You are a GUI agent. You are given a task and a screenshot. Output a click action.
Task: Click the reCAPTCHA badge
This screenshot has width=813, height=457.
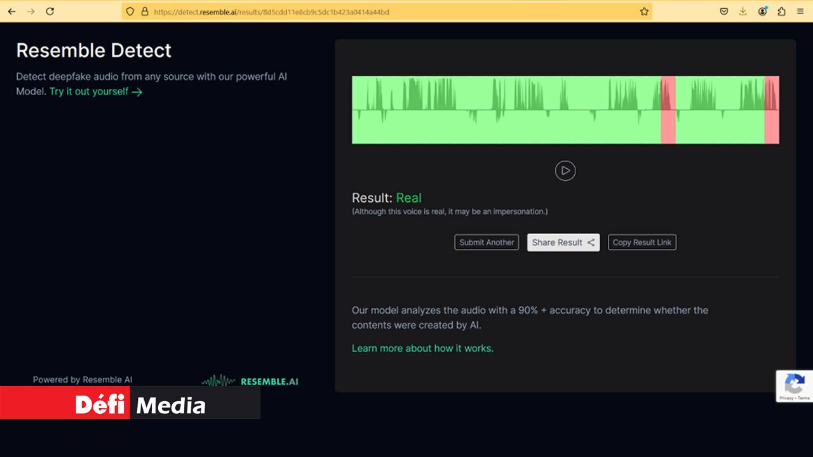tap(794, 386)
